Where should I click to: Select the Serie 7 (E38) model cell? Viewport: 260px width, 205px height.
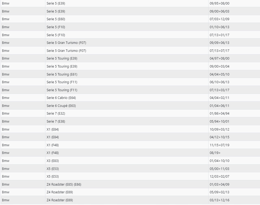click(x=56, y=122)
